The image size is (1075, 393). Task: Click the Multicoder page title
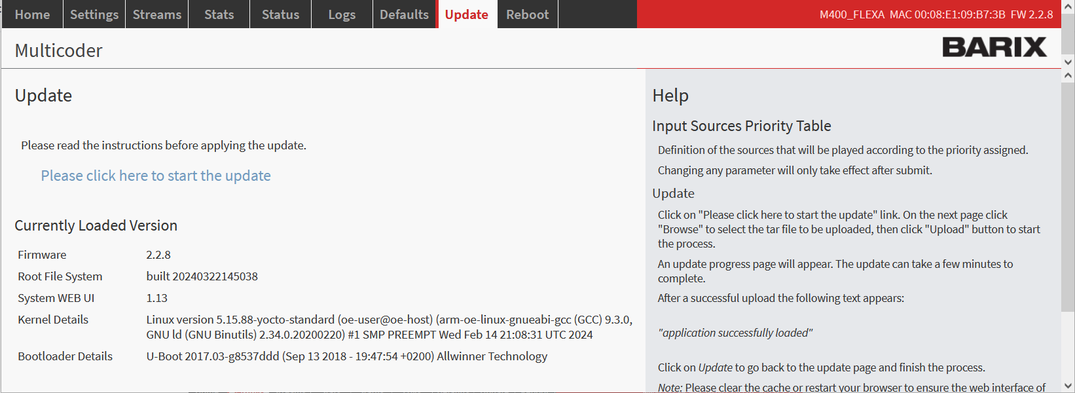[x=58, y=50]
